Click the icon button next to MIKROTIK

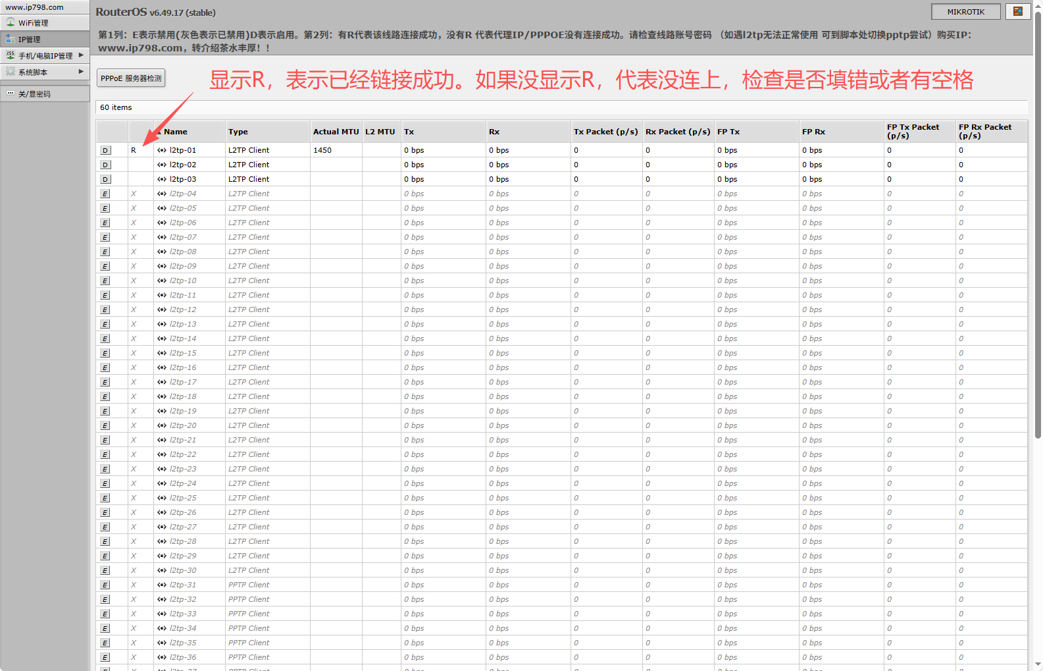[x=1018, y=12]
